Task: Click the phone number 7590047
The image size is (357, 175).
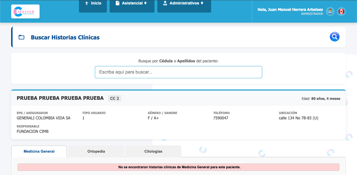Action: click(221, 118)
